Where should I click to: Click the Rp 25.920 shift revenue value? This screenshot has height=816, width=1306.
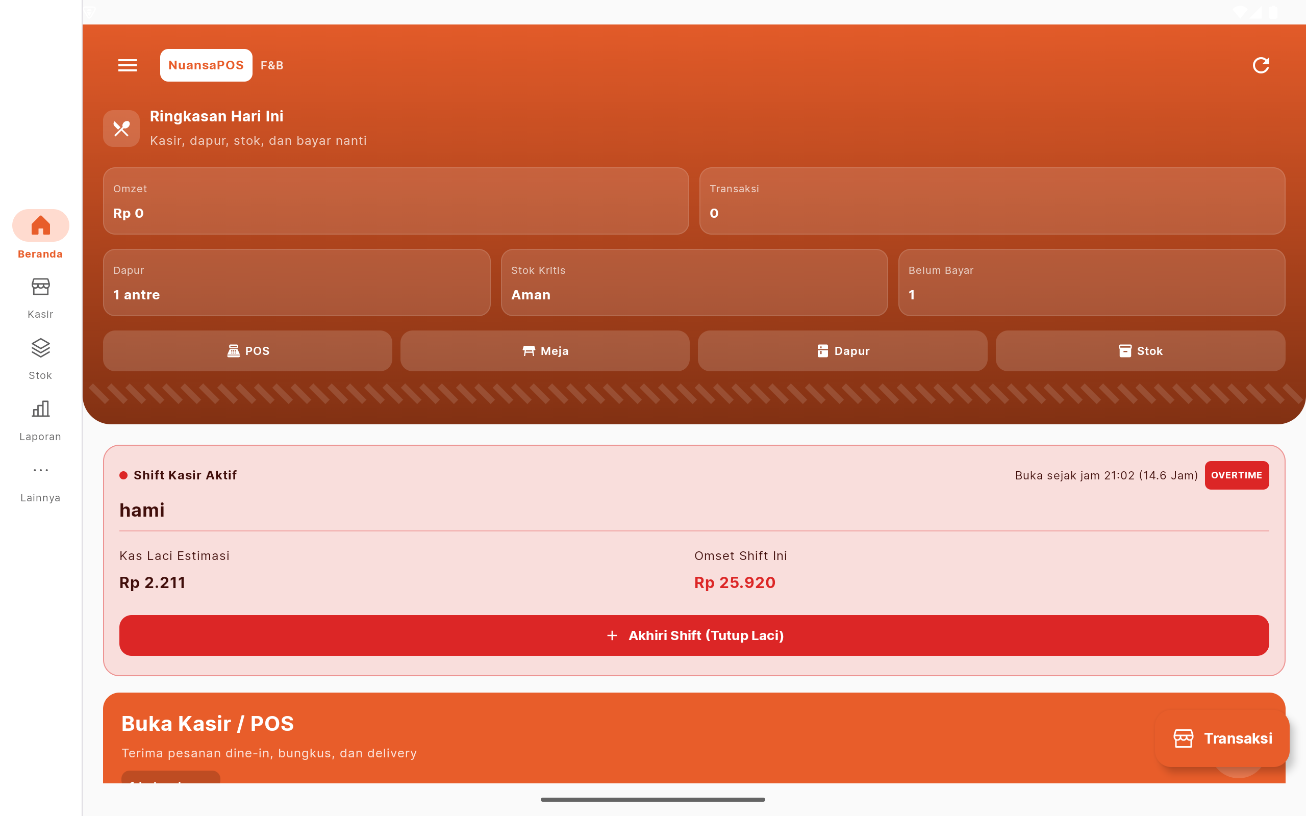(x=735, y=582)
